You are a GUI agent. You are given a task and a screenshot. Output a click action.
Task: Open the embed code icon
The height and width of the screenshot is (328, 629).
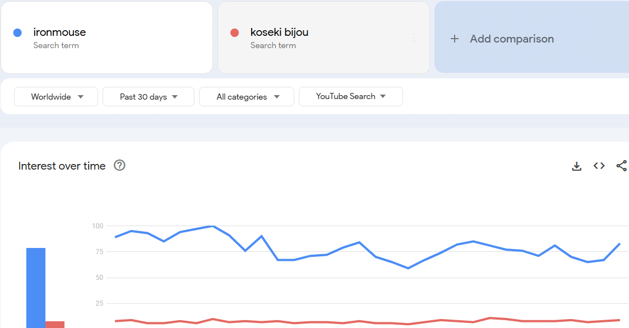pyautogui.click(x=599, y=166)
